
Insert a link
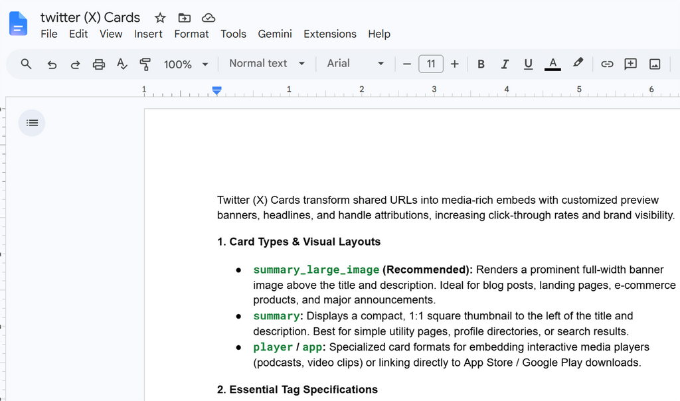click(607, 64)
